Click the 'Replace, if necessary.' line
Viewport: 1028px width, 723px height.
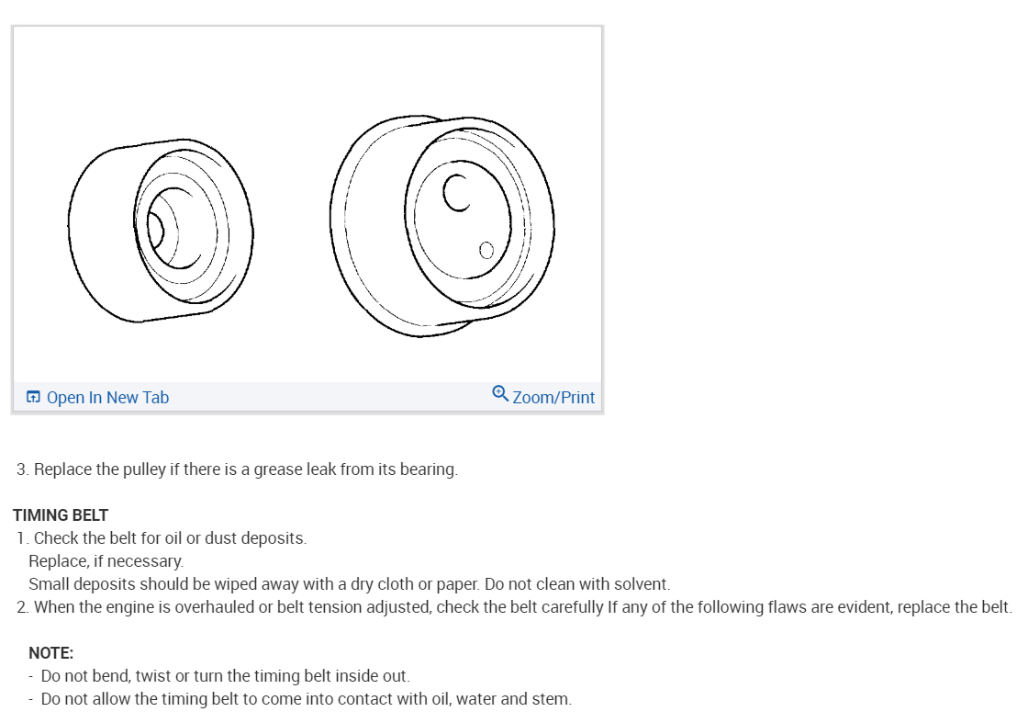coord(106,561)
